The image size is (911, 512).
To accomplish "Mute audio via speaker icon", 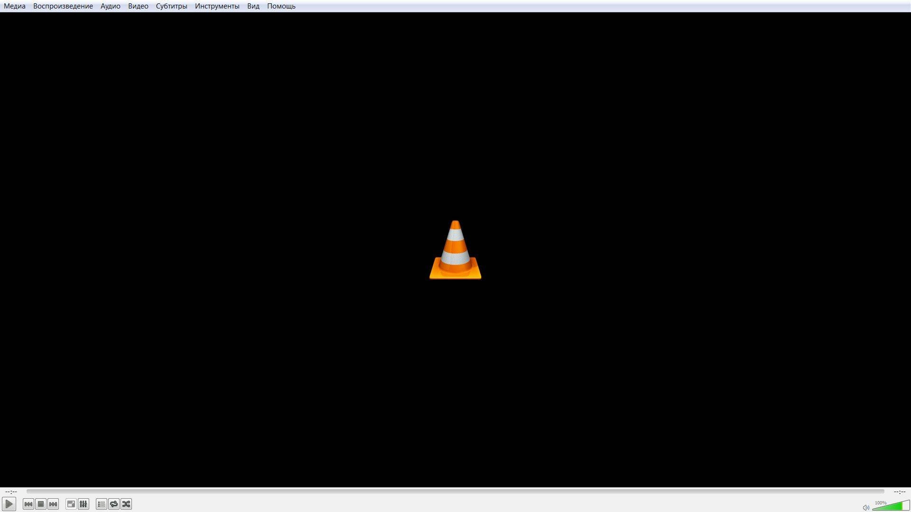I will tap(866, 507).
